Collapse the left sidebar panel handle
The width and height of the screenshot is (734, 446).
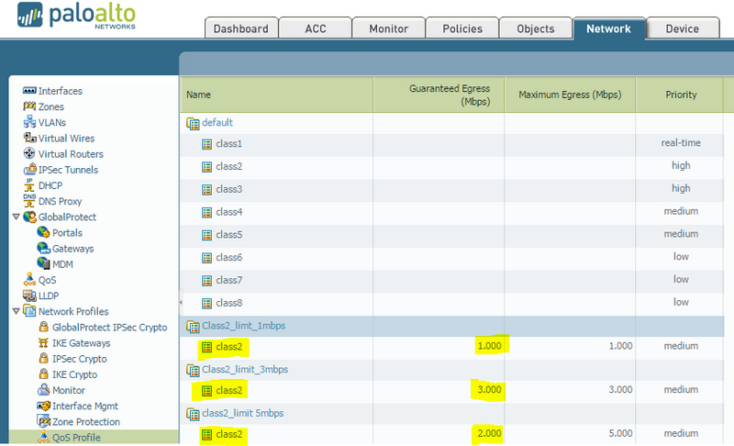point(181,301)
